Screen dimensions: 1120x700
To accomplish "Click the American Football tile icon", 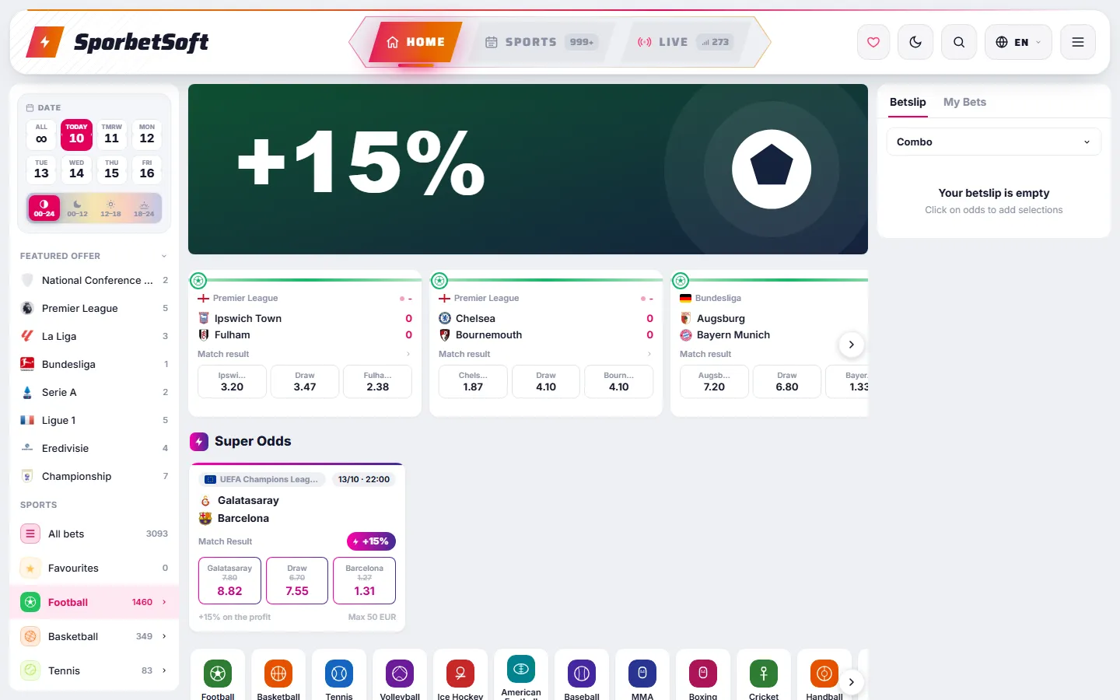I will pos(521,669).
